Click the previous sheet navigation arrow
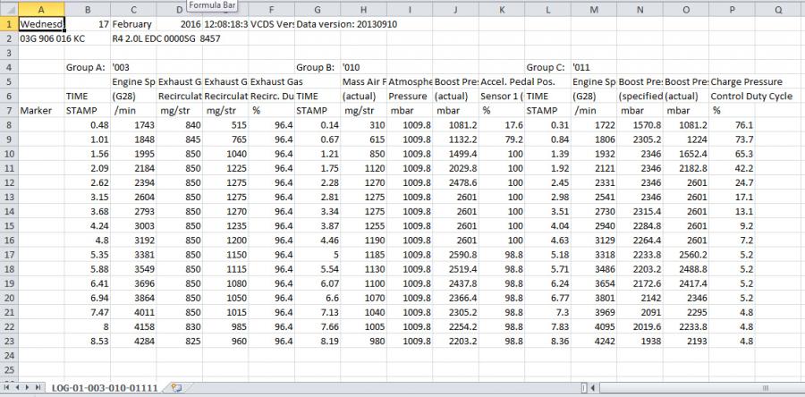This screenshot has width=805, height=397. click(x=17, y=387)
